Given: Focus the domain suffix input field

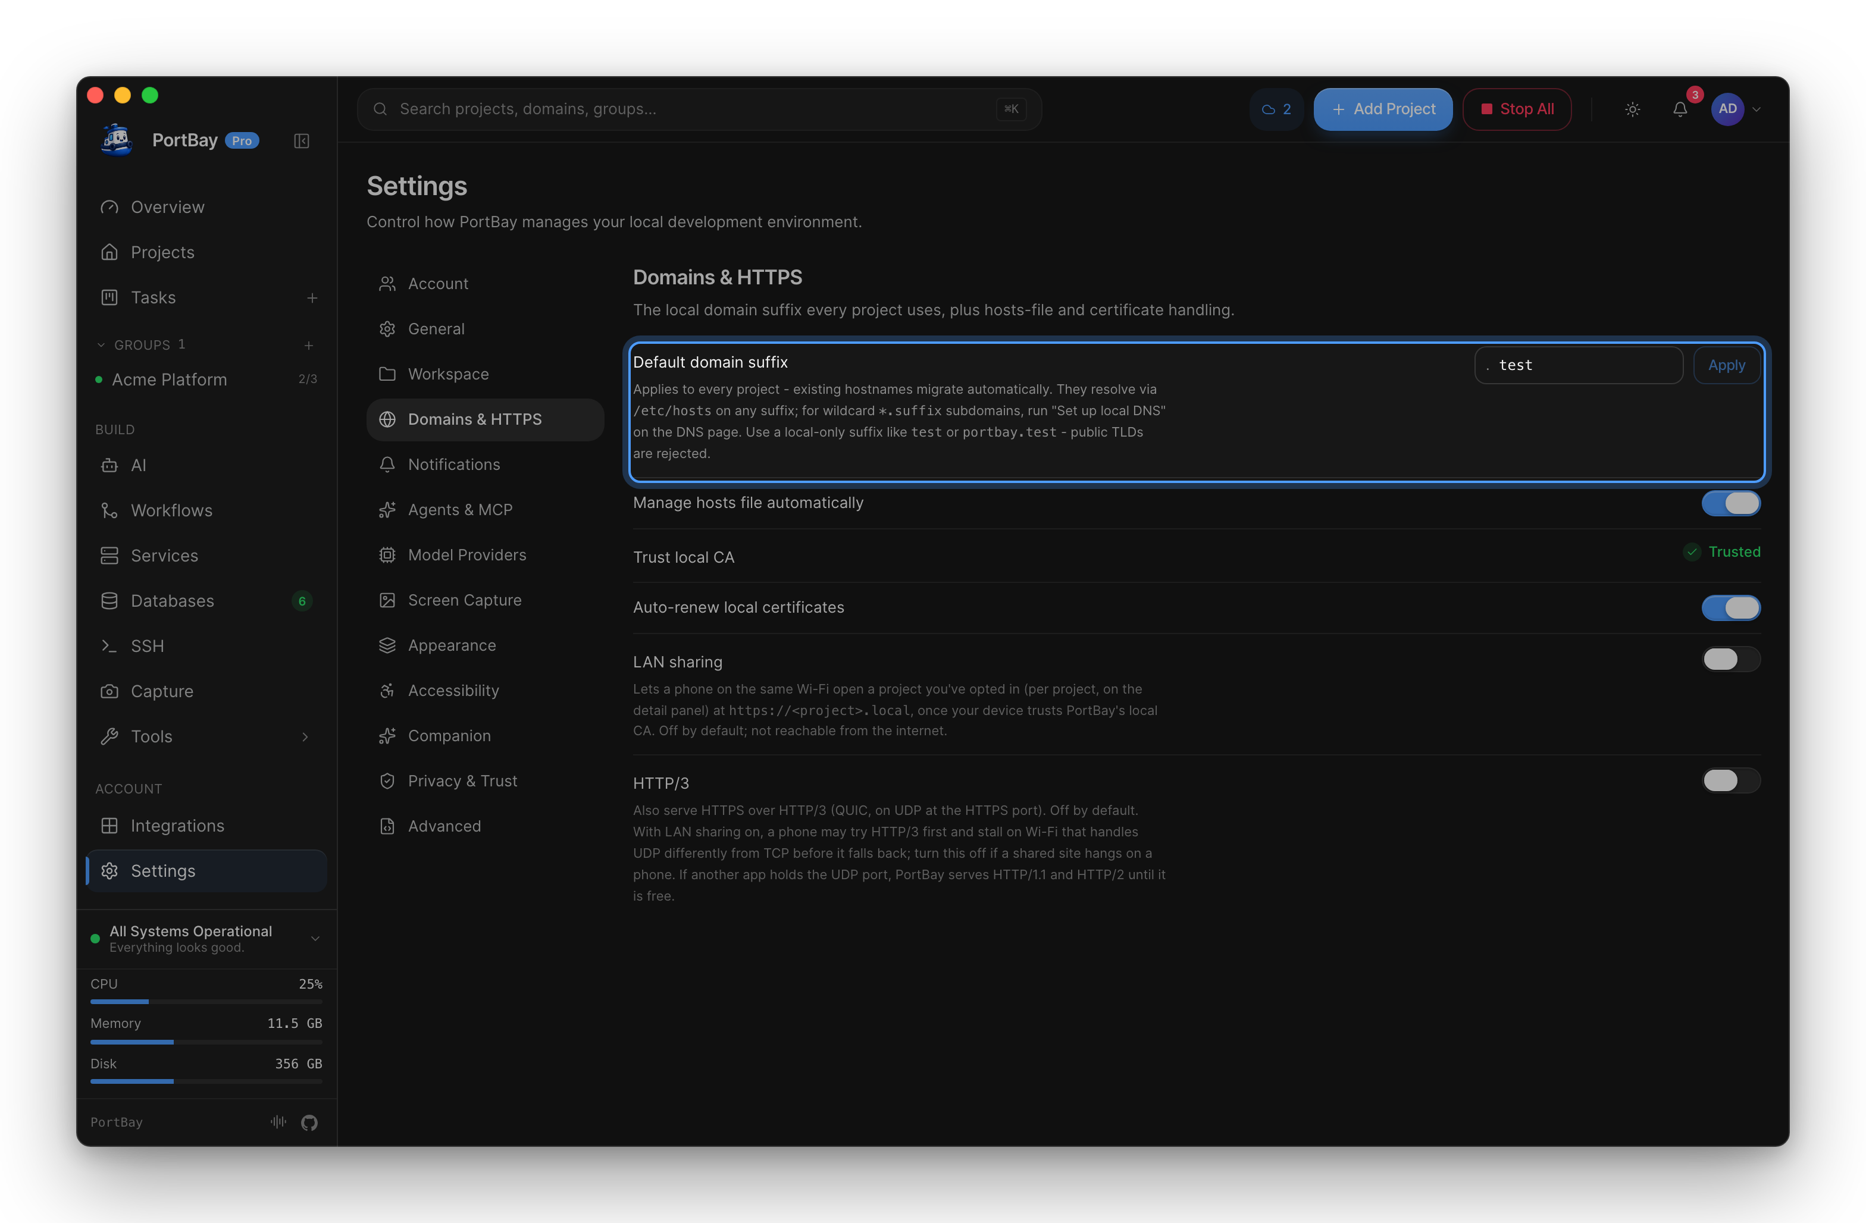Looking at the screenshot, I should [x=1578, y=365].
